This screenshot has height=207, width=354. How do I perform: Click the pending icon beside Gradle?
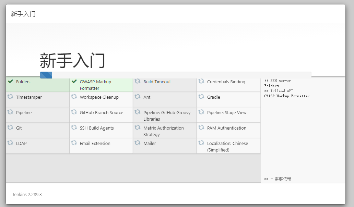[x=201, y=97]
